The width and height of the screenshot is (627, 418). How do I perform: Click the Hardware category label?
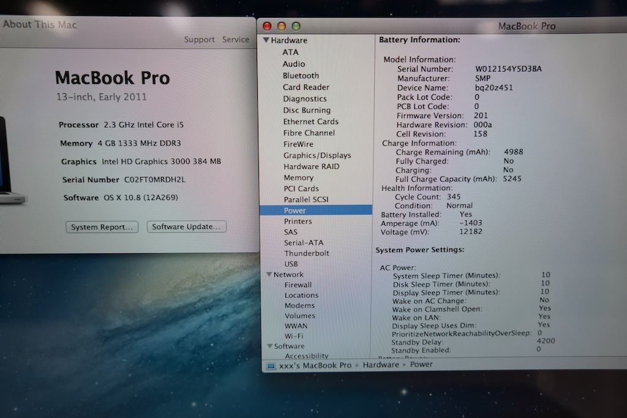pos(289,40)
